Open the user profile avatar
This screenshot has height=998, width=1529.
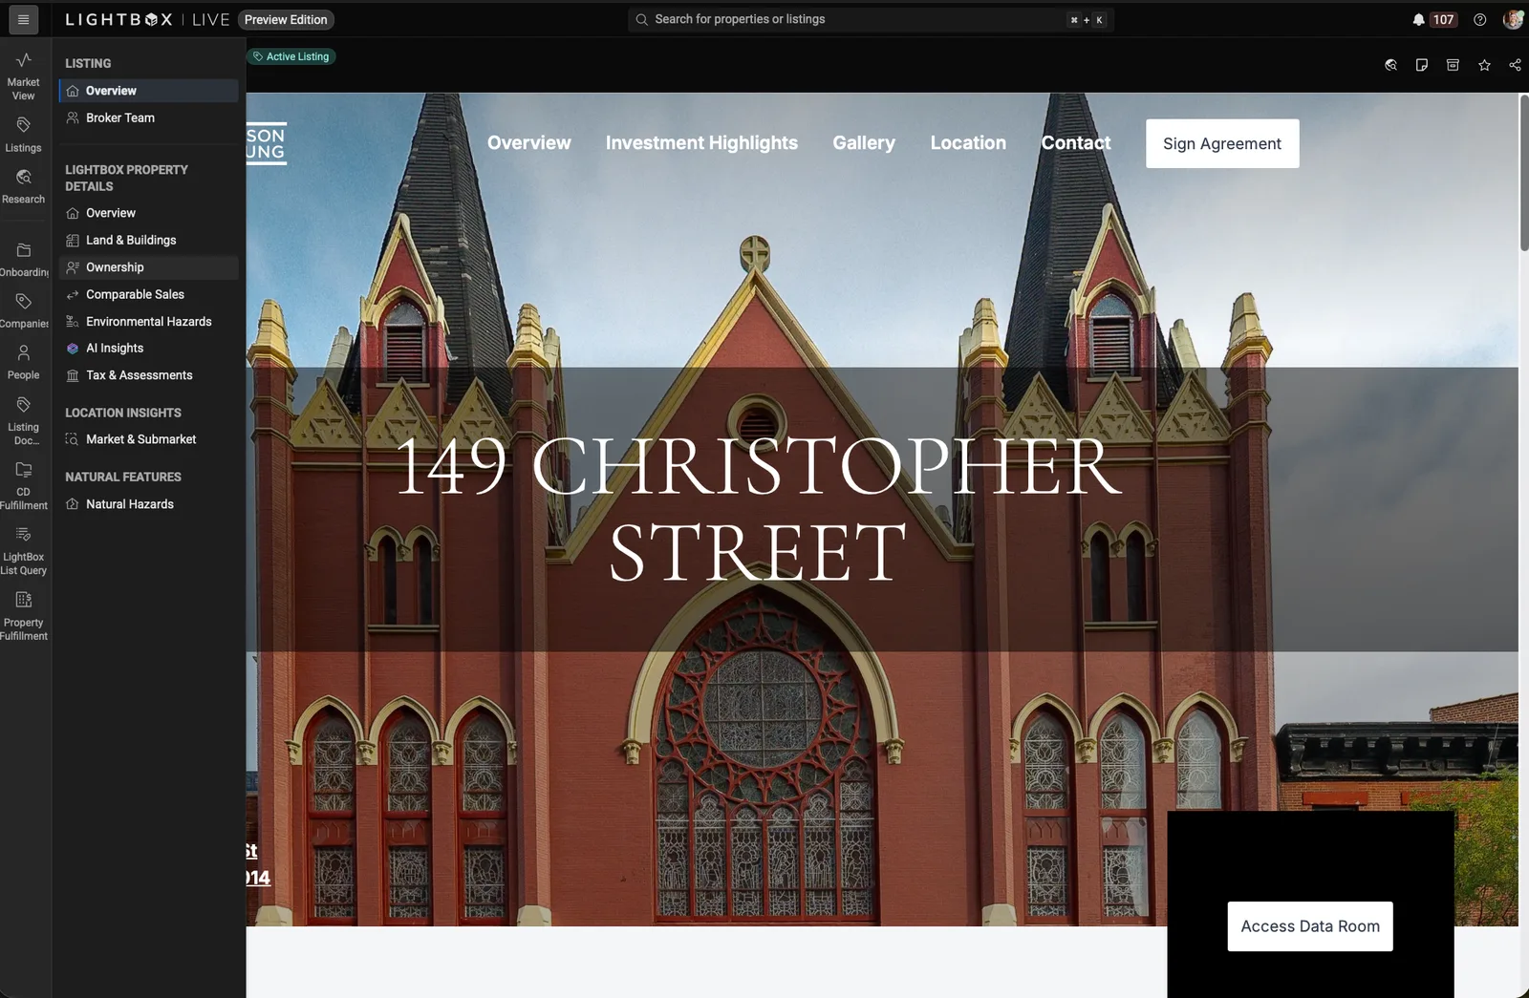[x=1513, y=19]
